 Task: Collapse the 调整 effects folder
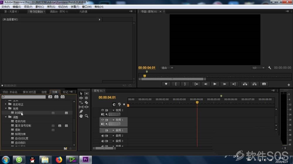pos(6,117)
